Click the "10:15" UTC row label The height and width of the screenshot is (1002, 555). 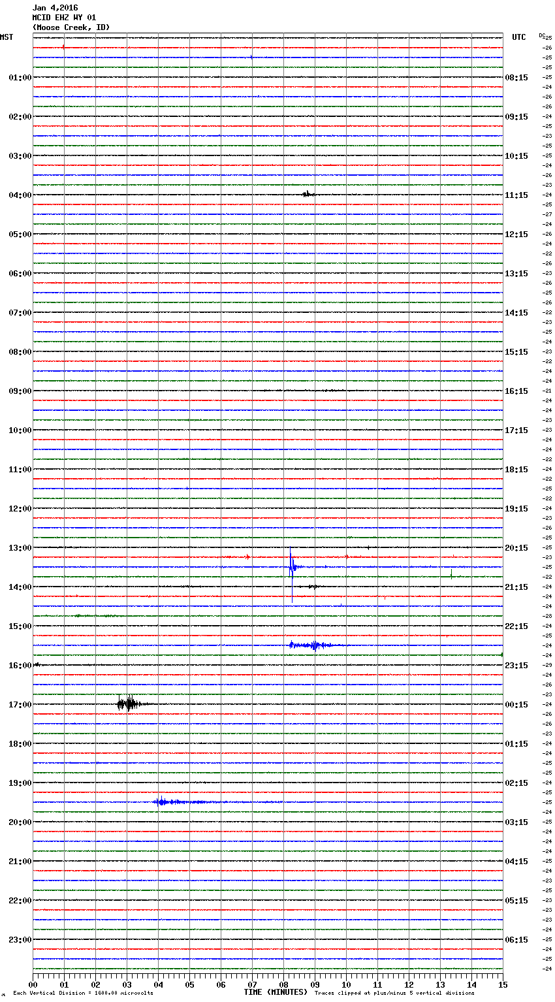[x=516, y=156]
